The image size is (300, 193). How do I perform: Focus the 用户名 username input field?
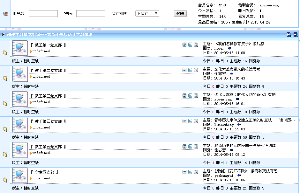click(x=43, y=14)
